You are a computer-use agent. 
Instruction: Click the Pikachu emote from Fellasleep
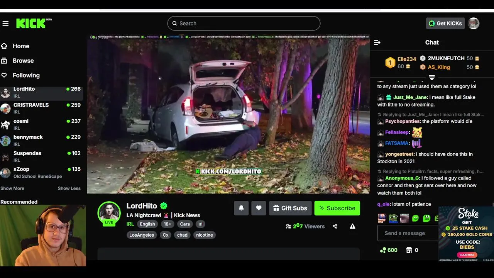[x=417, y=132]
